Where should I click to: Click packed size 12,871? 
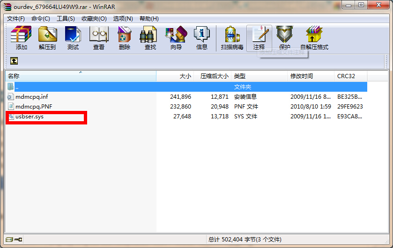(x=220, y=96)
